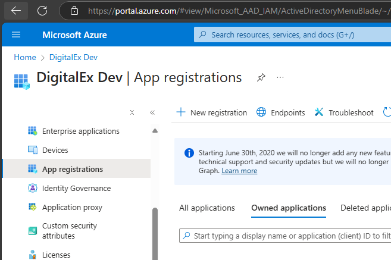Open the blade's more options ellipsis
391x260 pixels.
tap(280, 78)
